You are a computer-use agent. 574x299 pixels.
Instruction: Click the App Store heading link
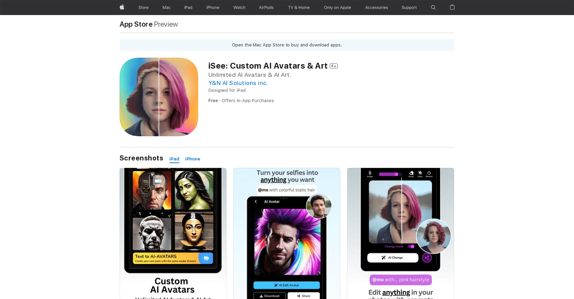click(136, 24)
